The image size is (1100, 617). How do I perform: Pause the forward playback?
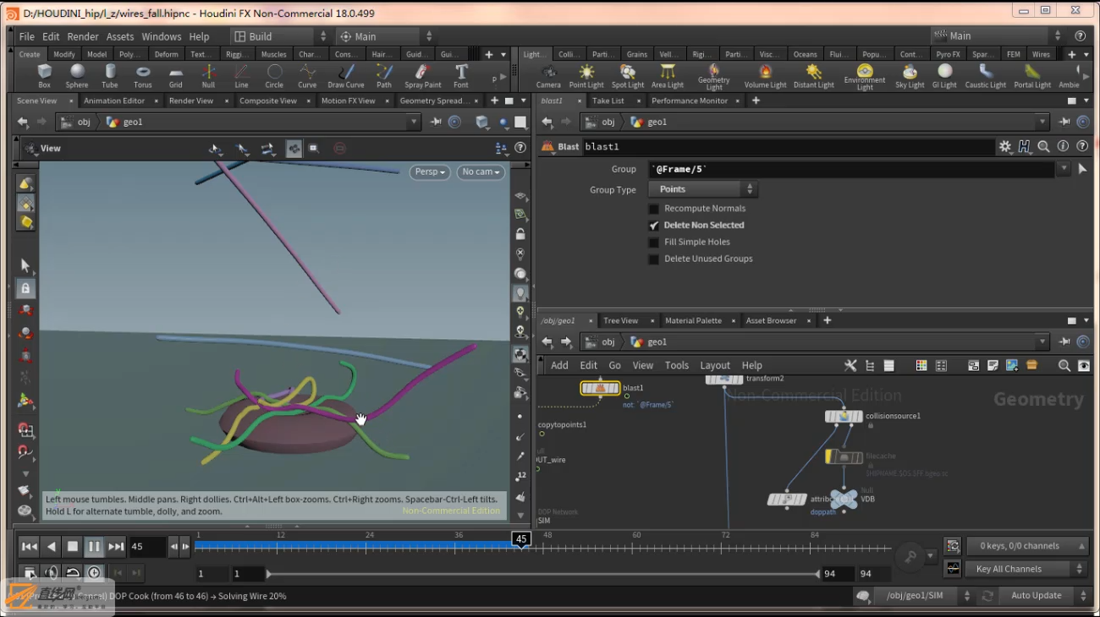[x=94, y=547]
